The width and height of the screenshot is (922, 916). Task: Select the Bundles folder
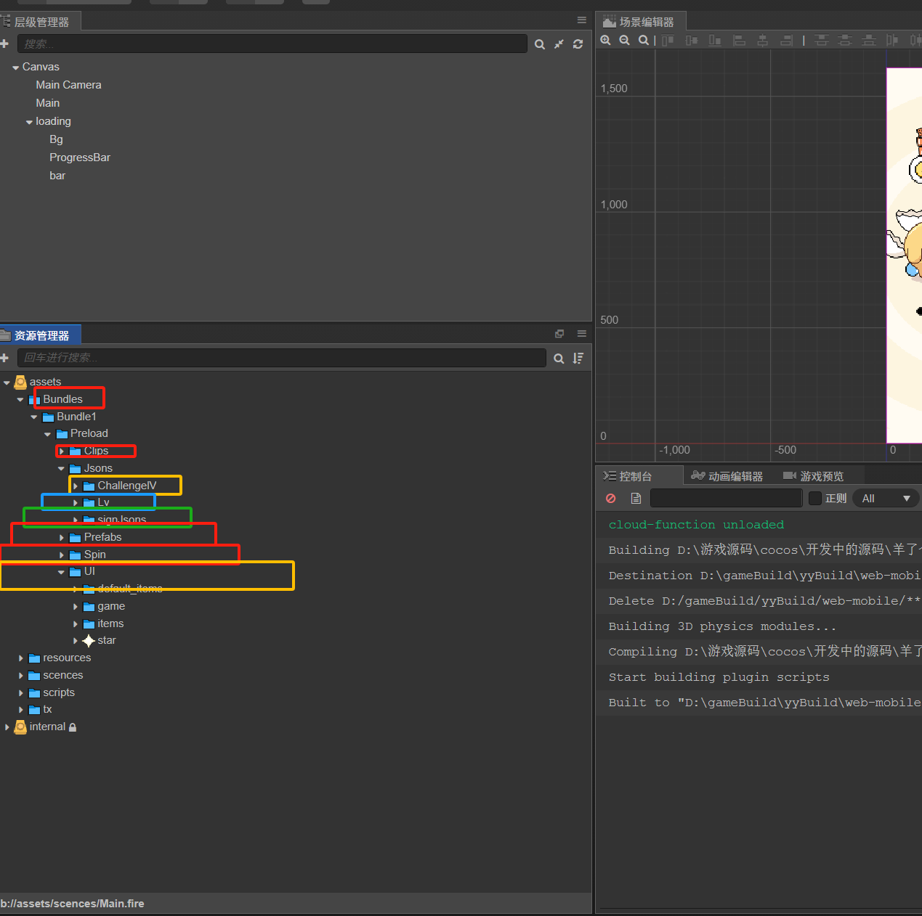62,399
